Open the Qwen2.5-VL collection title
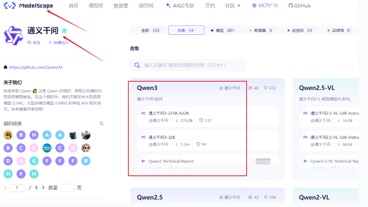The height and width of the screenshot is (207, 368). pyautogui.click(x=316, y=88)
